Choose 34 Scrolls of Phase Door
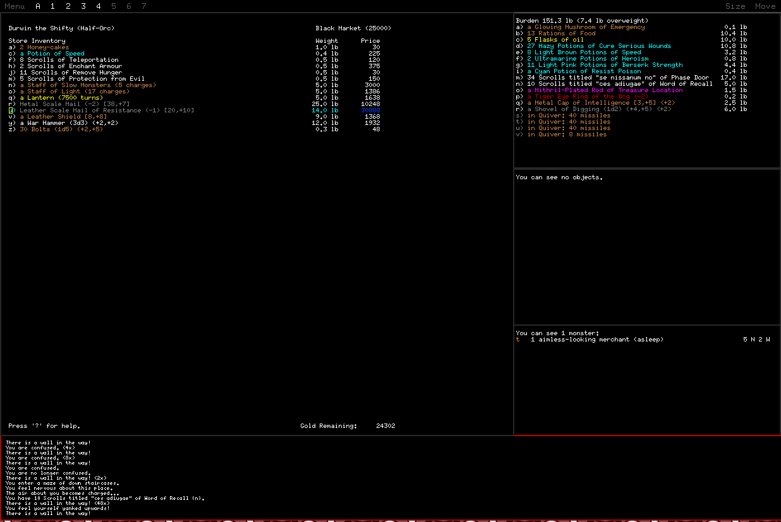The height and width of the screenshot is (522, 781). coord(632,78)
